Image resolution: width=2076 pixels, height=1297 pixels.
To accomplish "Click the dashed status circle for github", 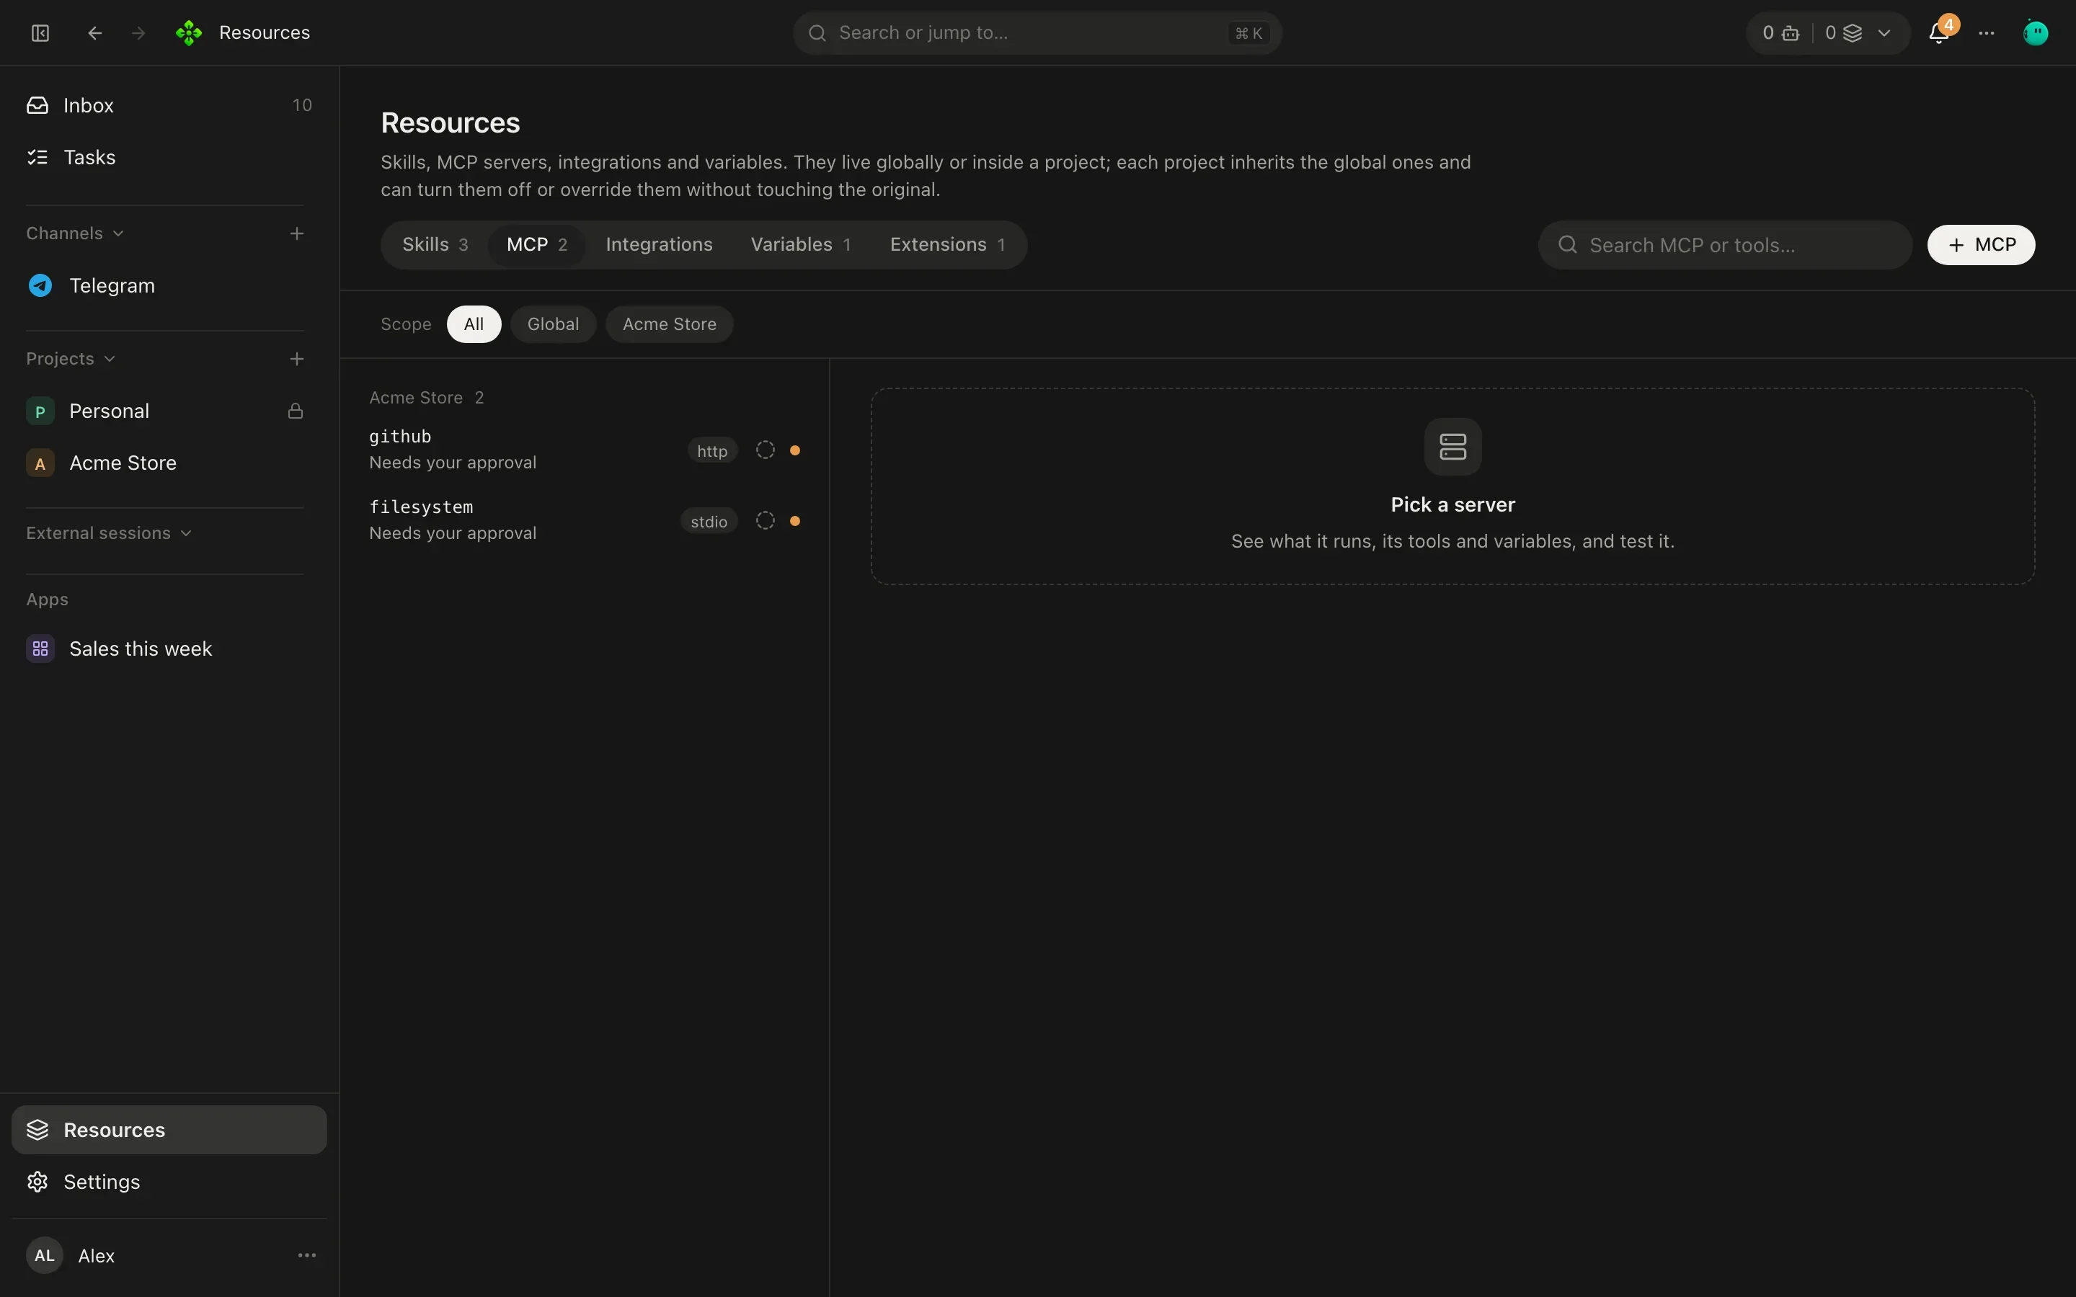I will click(x=766, y=450).
